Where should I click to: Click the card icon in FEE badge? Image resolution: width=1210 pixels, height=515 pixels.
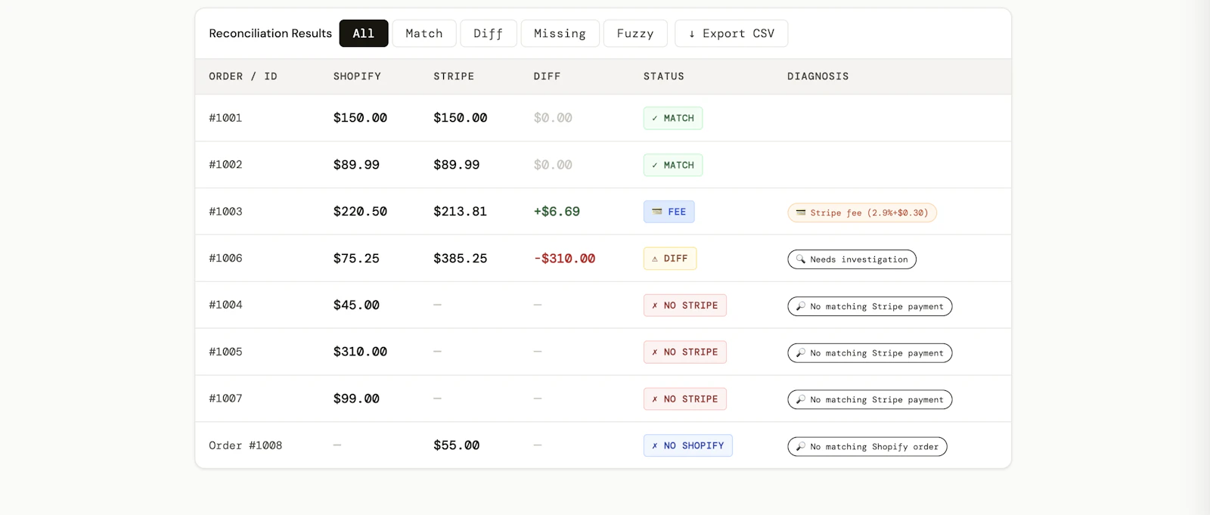click(x=657, y=212)
